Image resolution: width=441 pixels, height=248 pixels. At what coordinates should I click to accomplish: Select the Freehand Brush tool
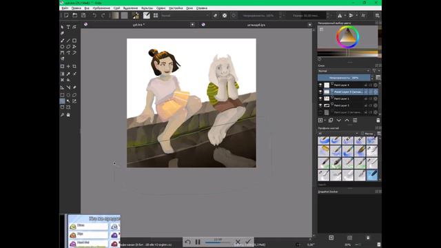(62, 41)
